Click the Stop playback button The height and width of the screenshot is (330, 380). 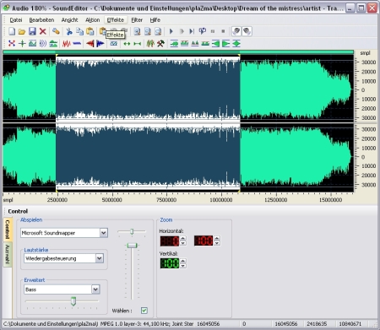[x=223, y=31]
